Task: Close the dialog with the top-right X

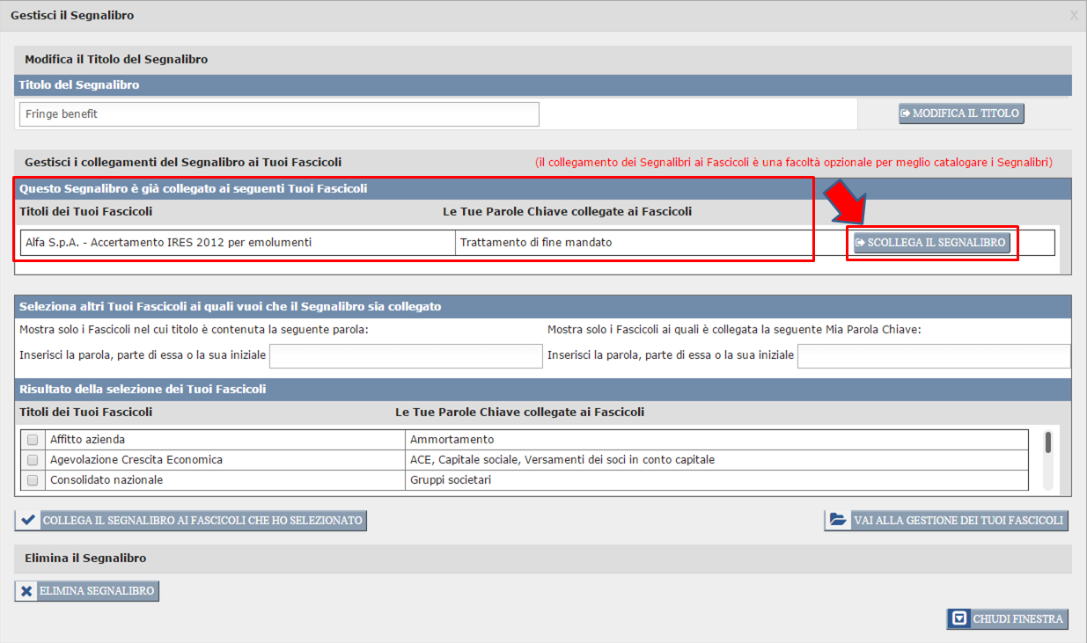Action: tap(1073, 15)
